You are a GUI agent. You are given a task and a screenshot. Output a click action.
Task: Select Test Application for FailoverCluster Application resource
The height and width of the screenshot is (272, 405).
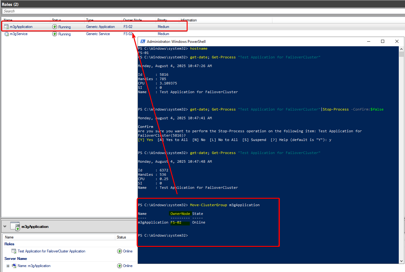(x=52, y=251)
